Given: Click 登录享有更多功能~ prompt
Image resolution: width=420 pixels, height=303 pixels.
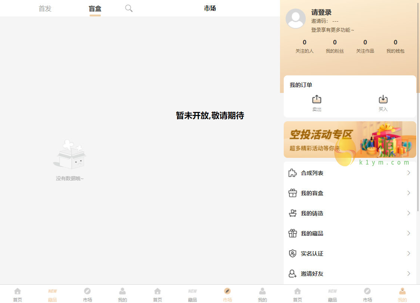Looking at the screenshot, I should pyautogui.click(x=332, y=30).
